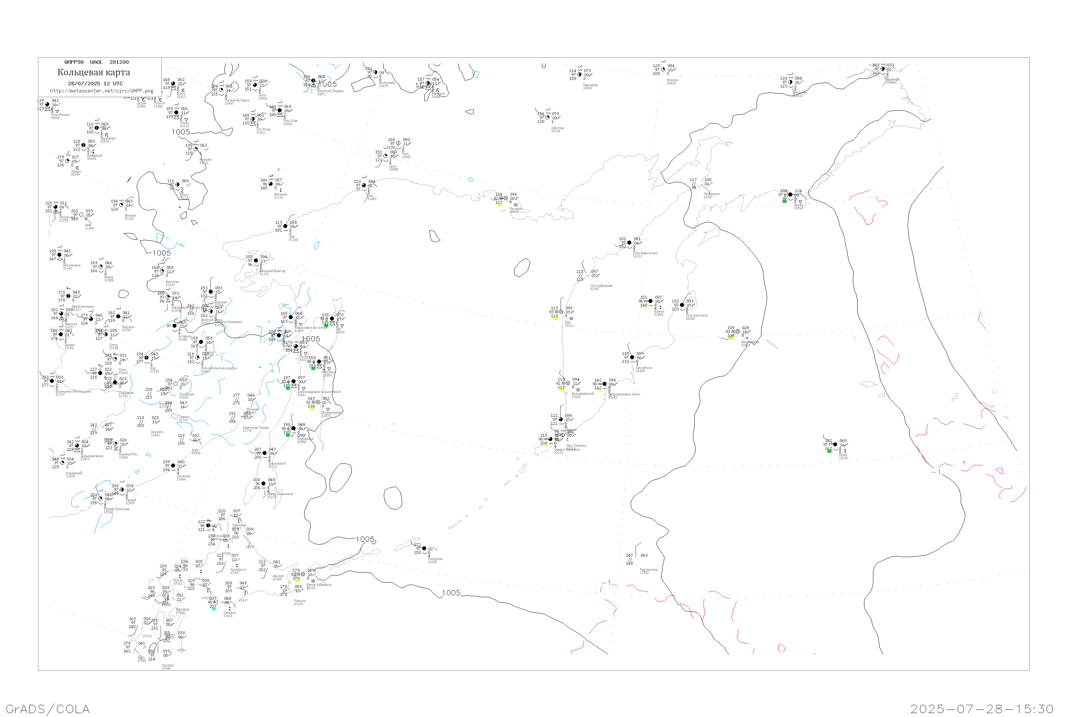The width and height of the screenshot is (1076, 717).
Task: Click the Opole station circle symbol
Action: [x=835, y=445]
